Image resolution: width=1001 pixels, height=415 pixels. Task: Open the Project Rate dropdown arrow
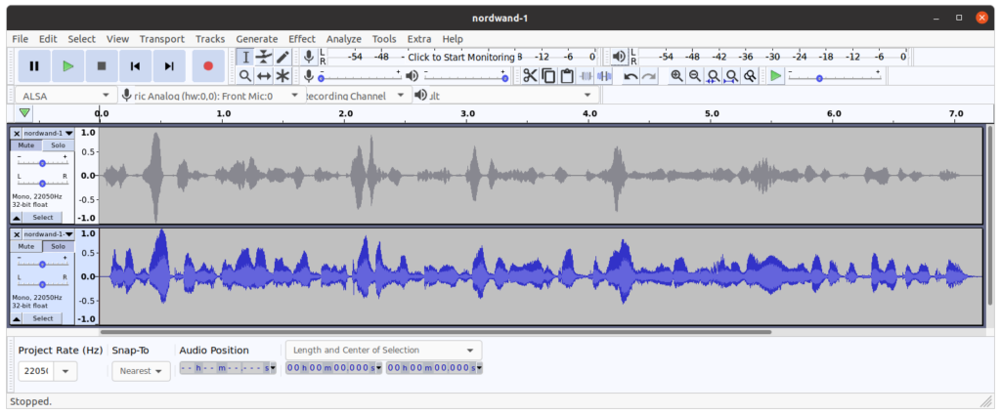(65, 371)
